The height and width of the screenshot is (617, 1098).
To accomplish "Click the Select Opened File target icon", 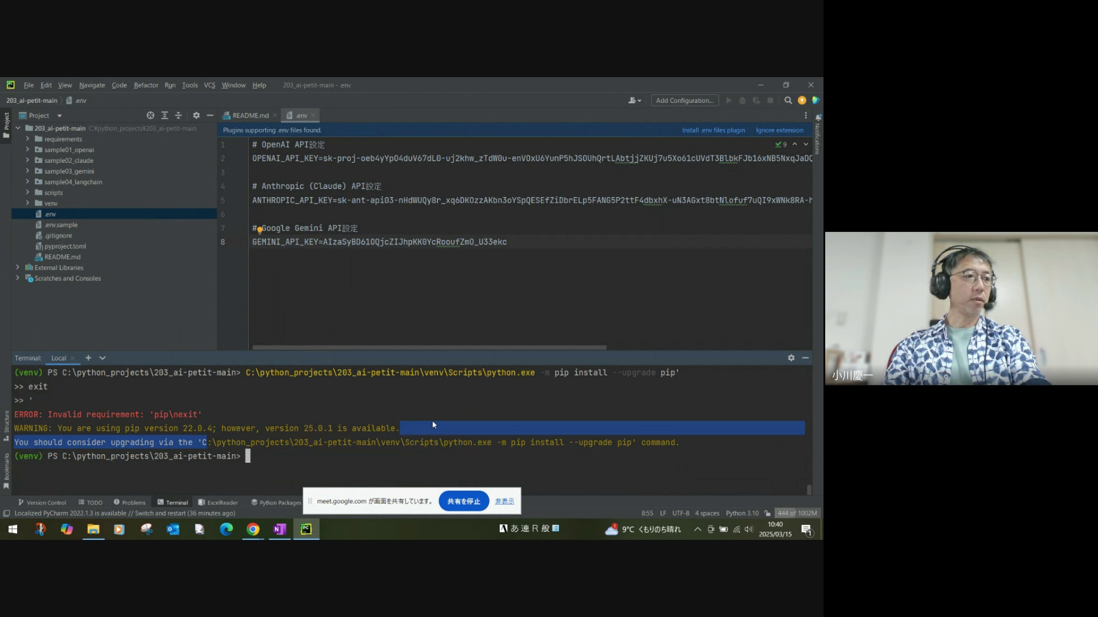I will [x=150, y=115].
